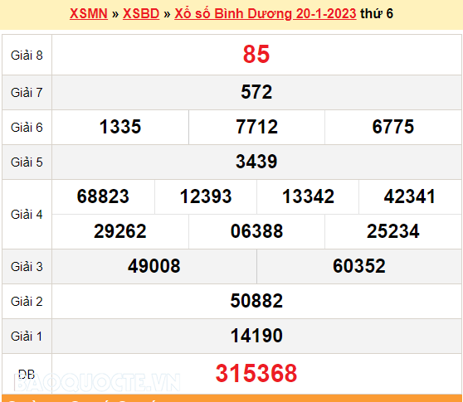Viewport: 463px width, 402px height.
Task: Select the Giải 7 result 572
Action: pyautogui.click(x=256, y=92)
